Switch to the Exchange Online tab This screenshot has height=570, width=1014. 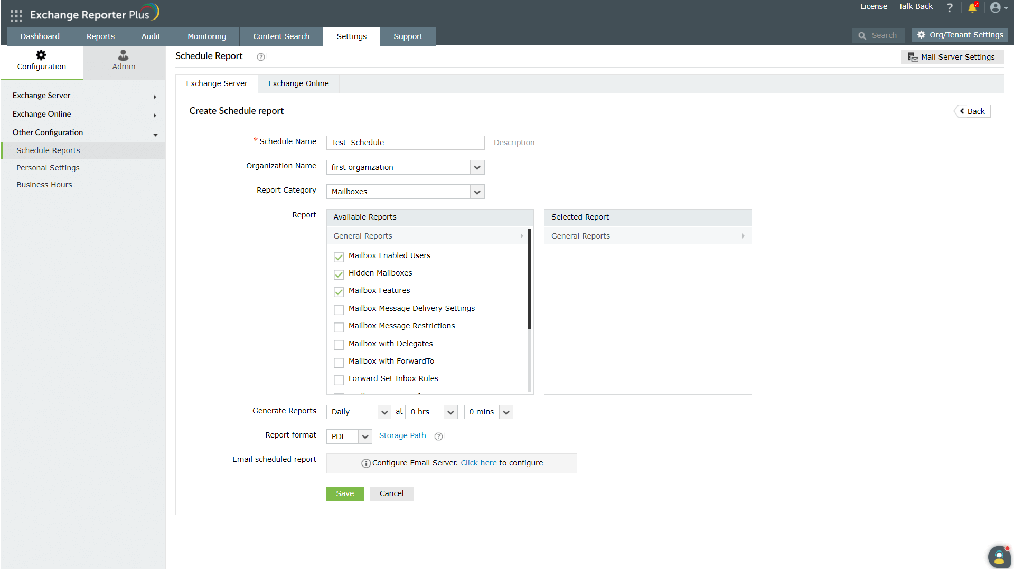(298, 83)
